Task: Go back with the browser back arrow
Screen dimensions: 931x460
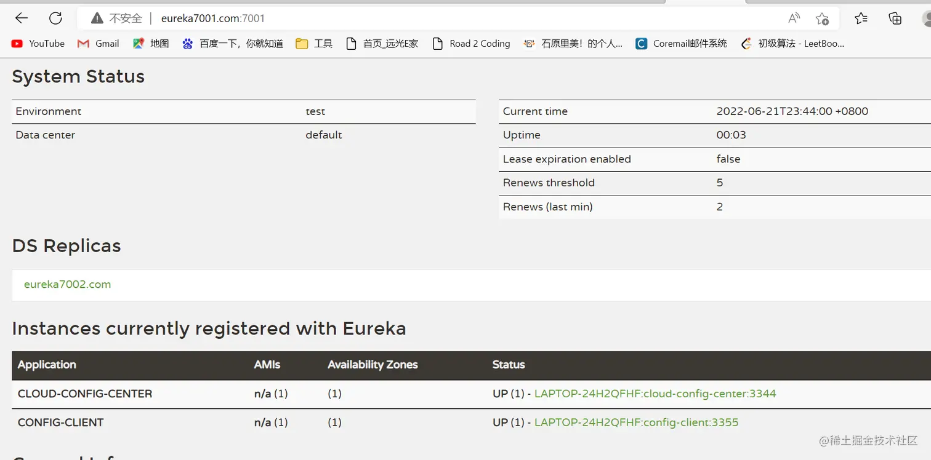Action: pos(22,18)
